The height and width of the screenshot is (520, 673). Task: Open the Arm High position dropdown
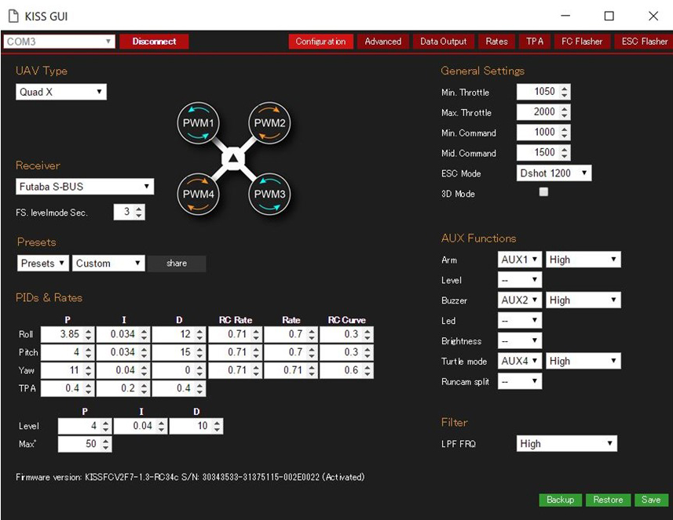pyautogui.click(x=583, y=260)
